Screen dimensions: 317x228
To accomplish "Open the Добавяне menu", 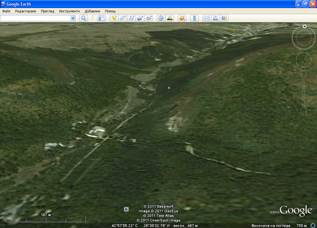I will 92,11.
